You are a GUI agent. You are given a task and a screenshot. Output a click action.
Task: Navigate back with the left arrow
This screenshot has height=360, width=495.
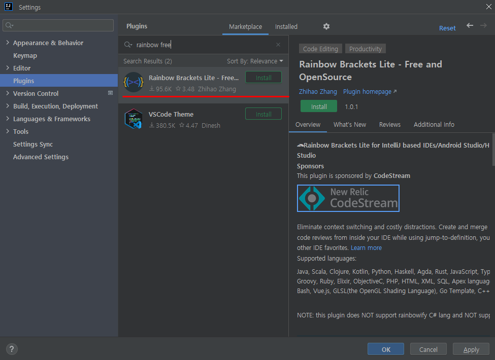[470, 25]
